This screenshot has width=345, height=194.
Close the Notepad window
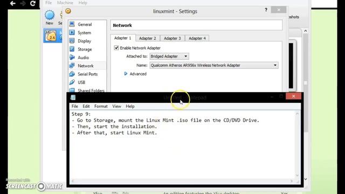click(293, 96)
